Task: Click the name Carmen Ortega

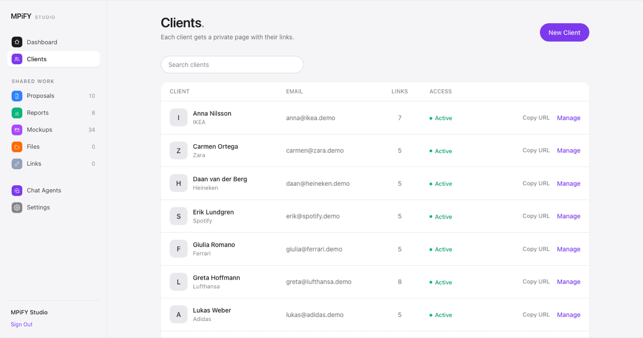Action: 216,147
